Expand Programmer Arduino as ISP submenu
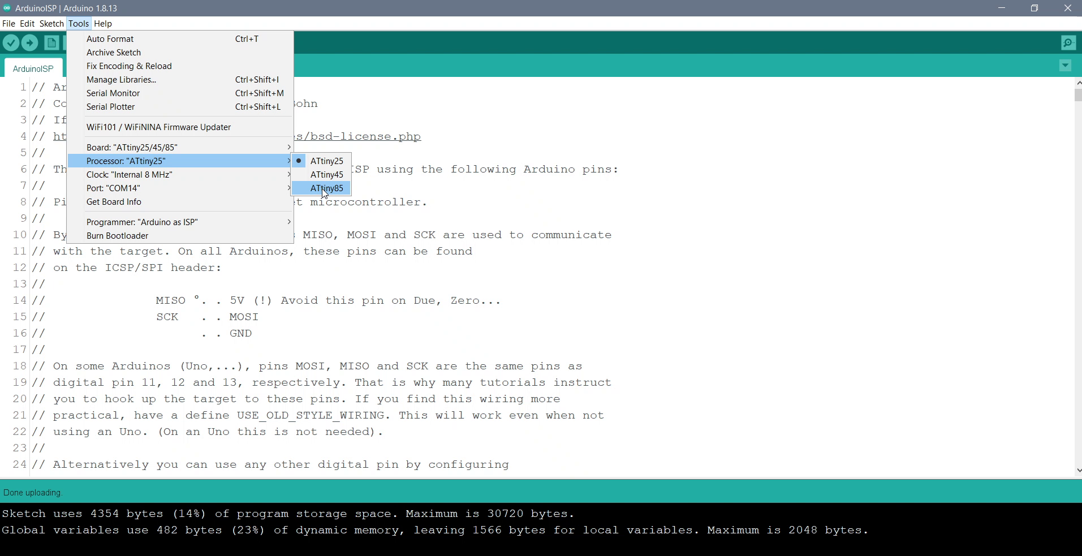The image size is (1082, 556). tap(180, 222)
